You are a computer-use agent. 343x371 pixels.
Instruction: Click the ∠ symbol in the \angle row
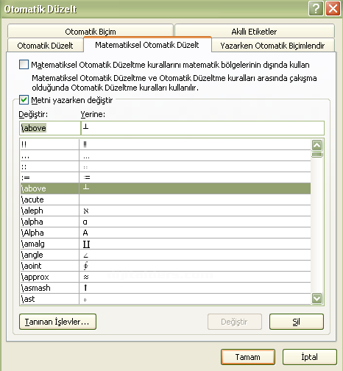(x=85, y=255)
